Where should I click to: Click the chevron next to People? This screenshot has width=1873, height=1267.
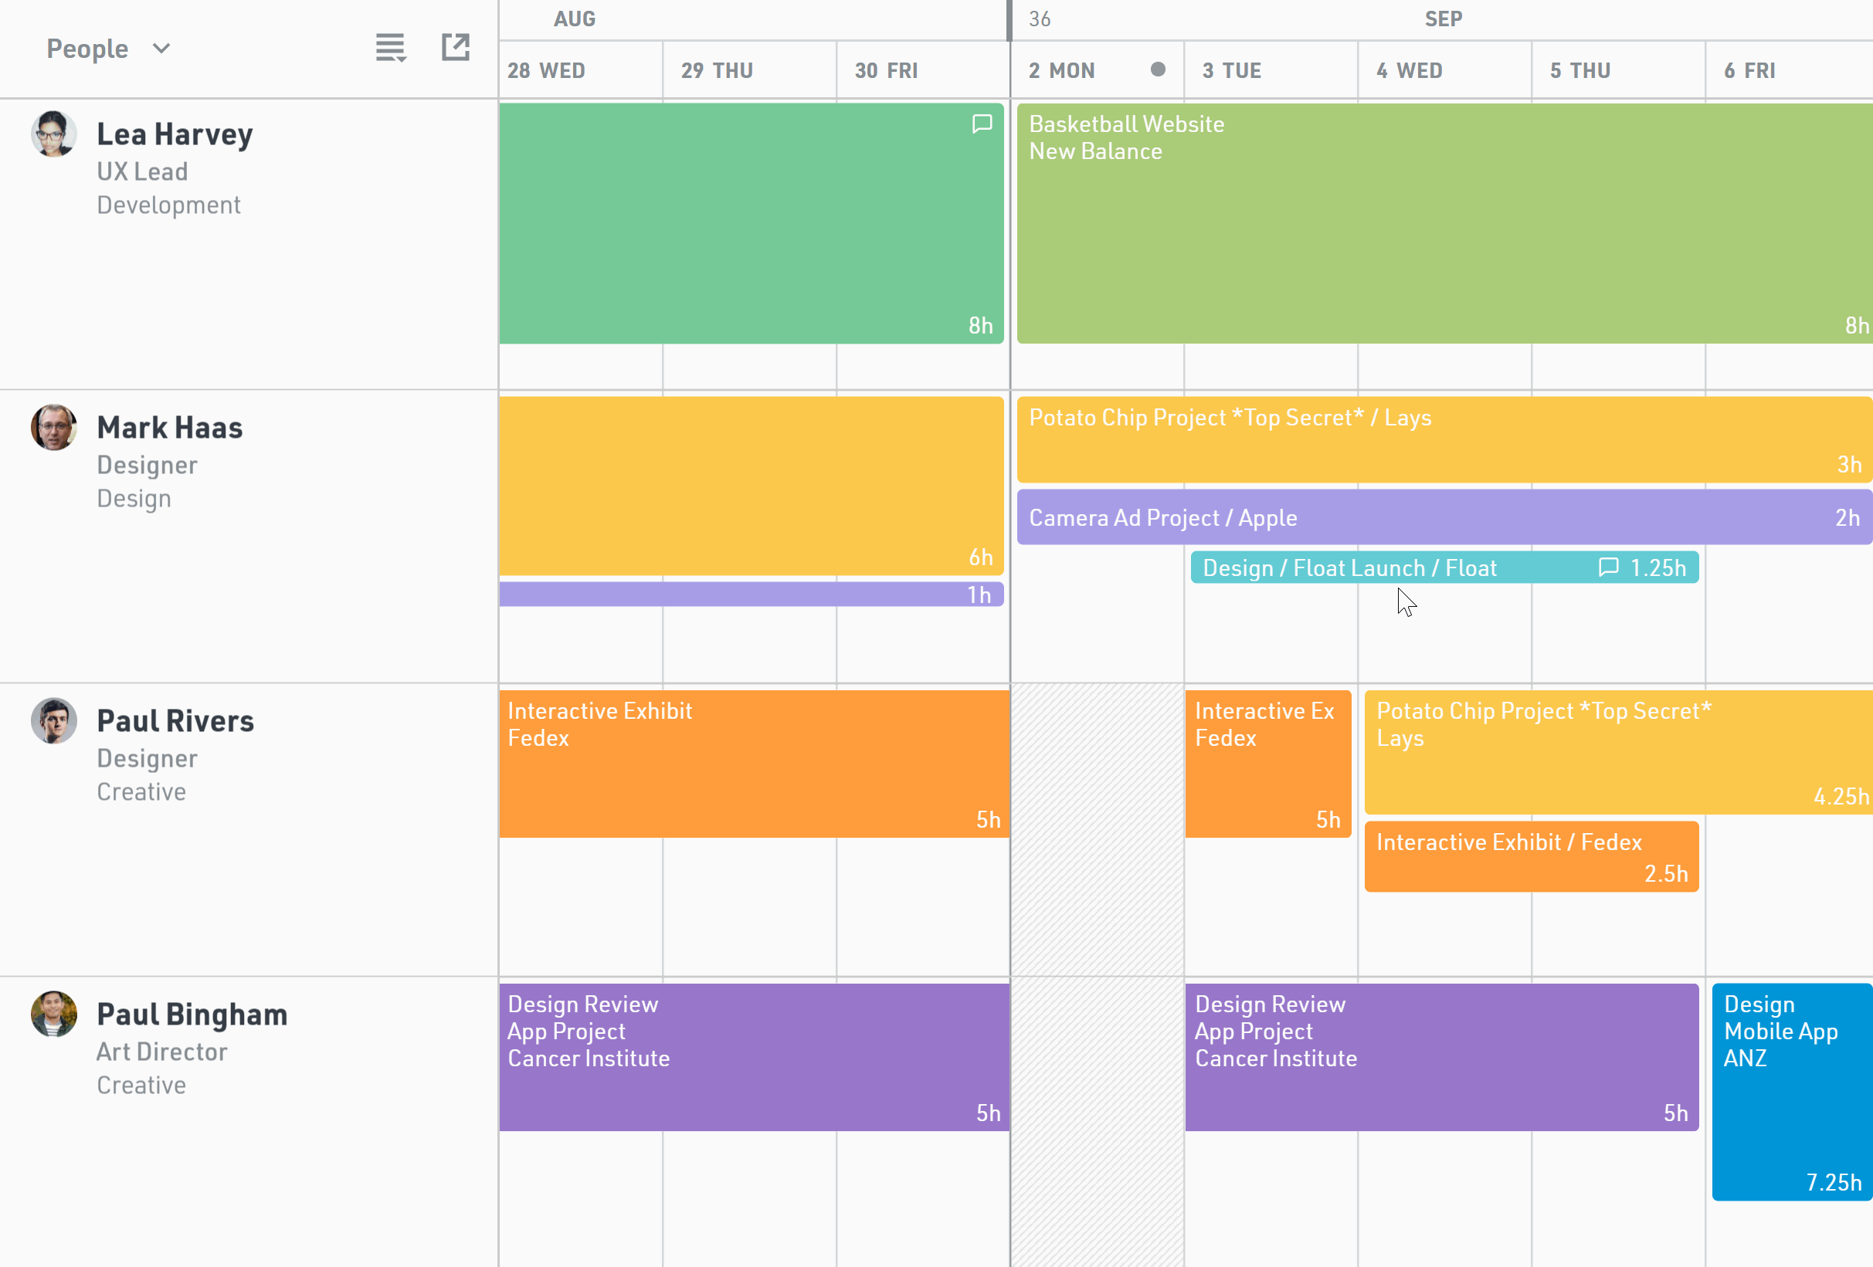click(161, 49)
